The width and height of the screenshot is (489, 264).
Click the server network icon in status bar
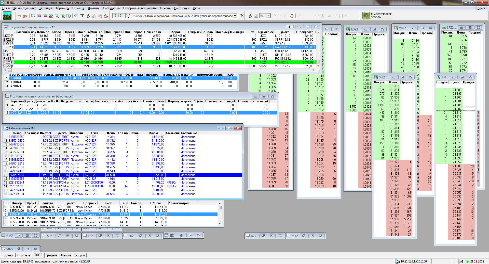pos(398,261)
